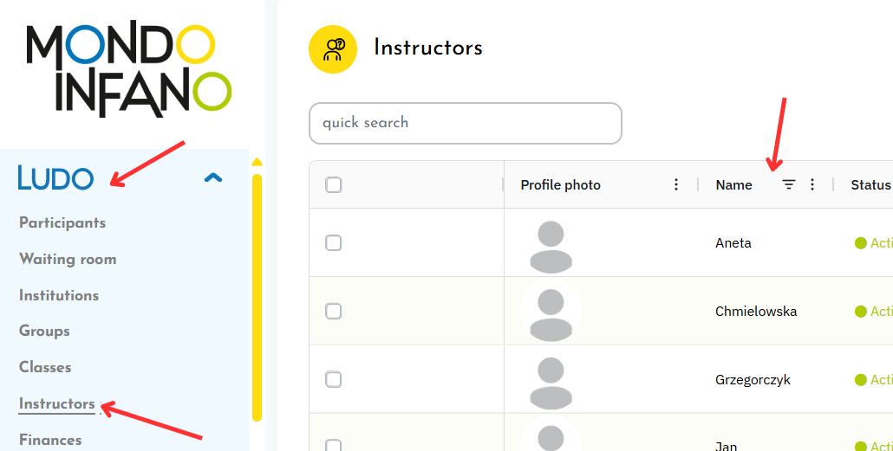Click the Profile photo column header

[x=560, y=185]
